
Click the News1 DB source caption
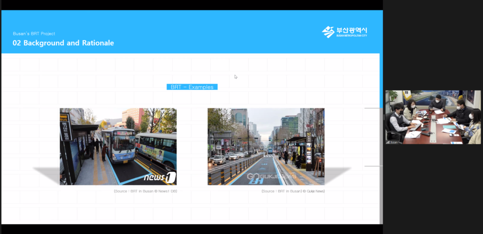click(x=145, y=191)
